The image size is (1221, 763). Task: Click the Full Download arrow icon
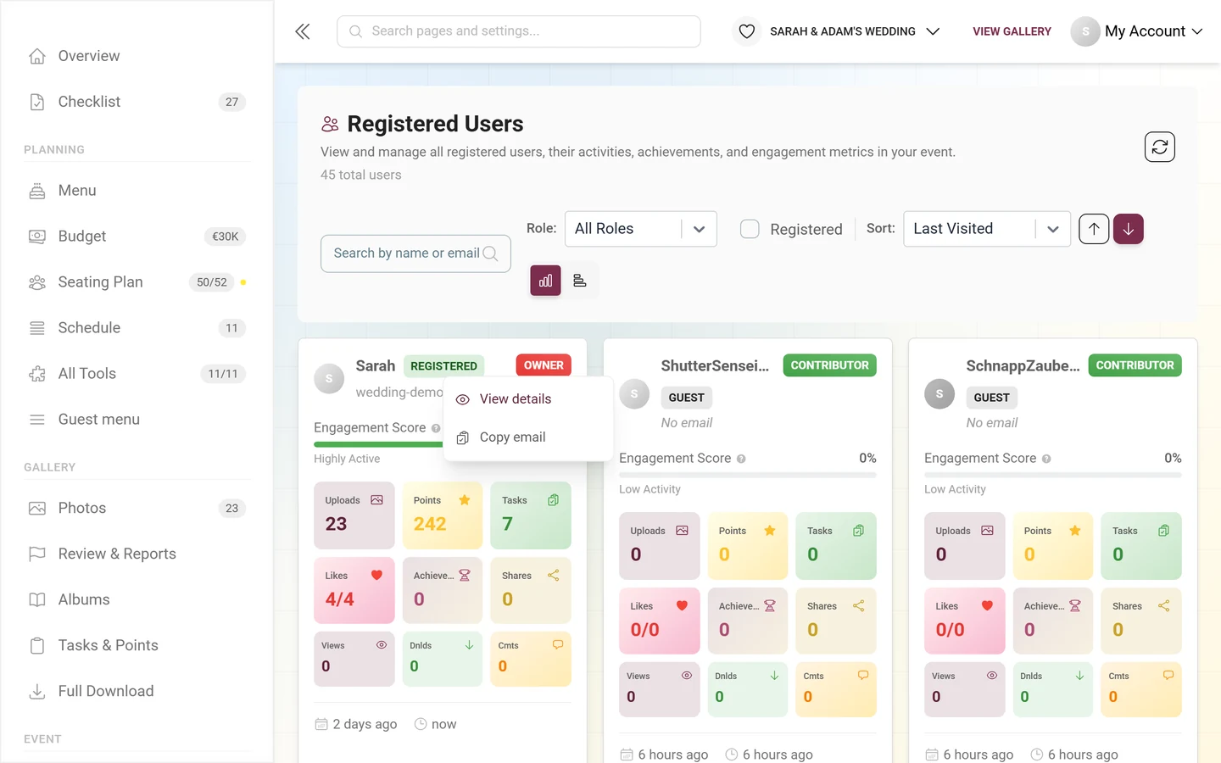coord(37,692)
